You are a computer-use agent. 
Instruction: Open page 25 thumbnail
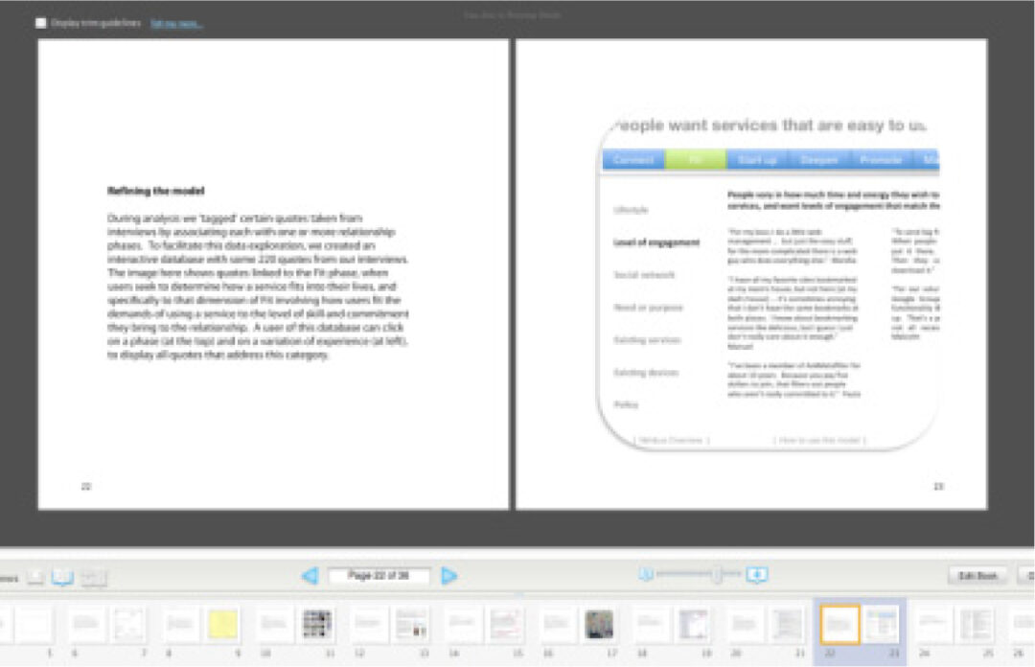tap(977, 624)
